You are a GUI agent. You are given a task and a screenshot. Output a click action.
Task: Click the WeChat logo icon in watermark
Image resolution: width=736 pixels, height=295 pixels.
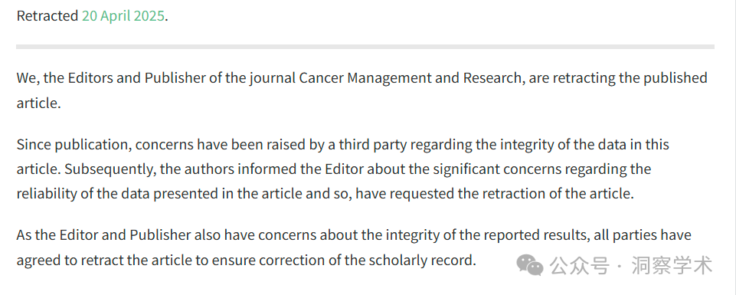coord(529,266)
